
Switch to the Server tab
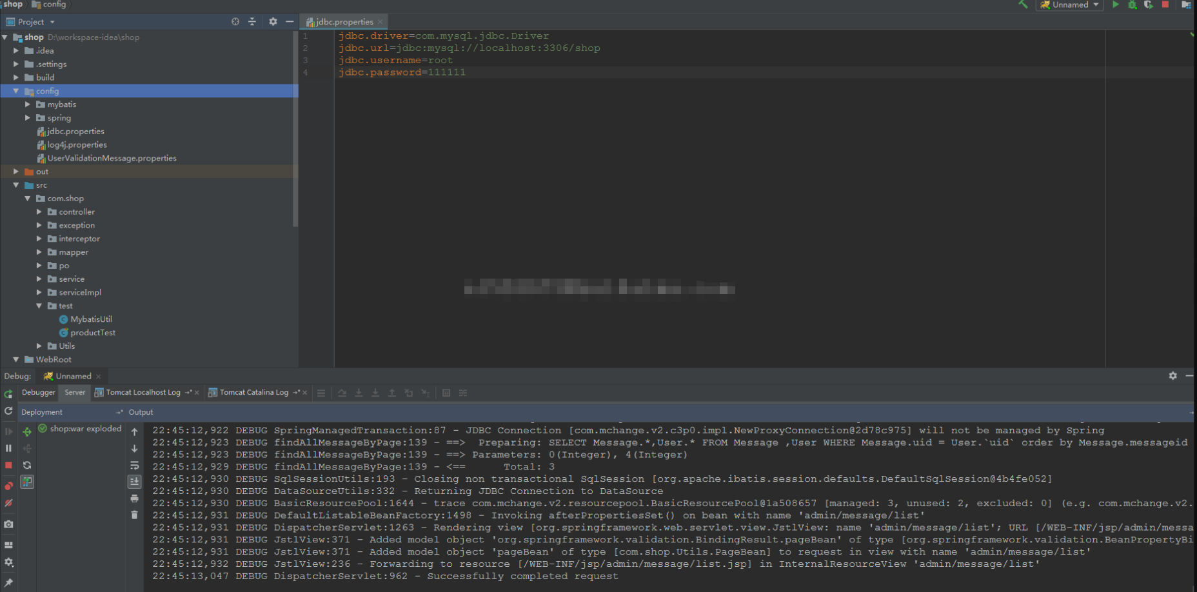pos(75,392)
